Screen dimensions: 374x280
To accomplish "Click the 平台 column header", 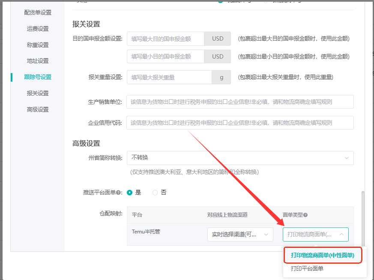I will pyautogui.click(x=137, y=215).
